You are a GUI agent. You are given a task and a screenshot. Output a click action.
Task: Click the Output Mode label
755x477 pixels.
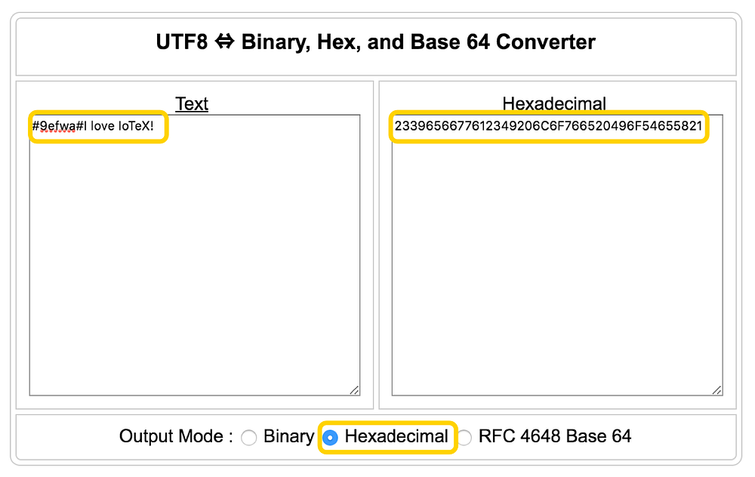tap(176, 436)
